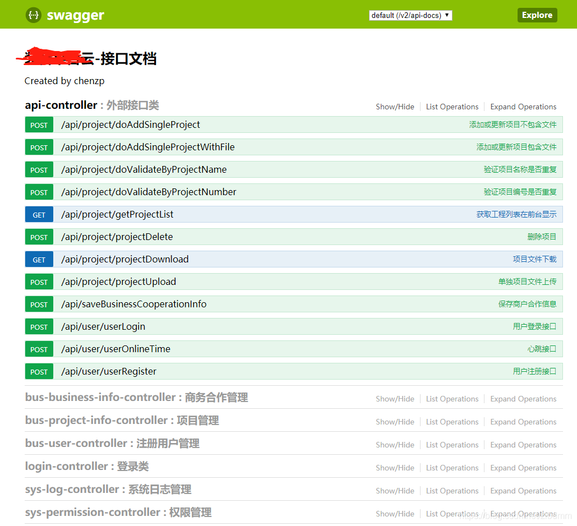Expand Operations for bus-user-controller
This screenshot has height=526, width=577.
pos(523,445)
